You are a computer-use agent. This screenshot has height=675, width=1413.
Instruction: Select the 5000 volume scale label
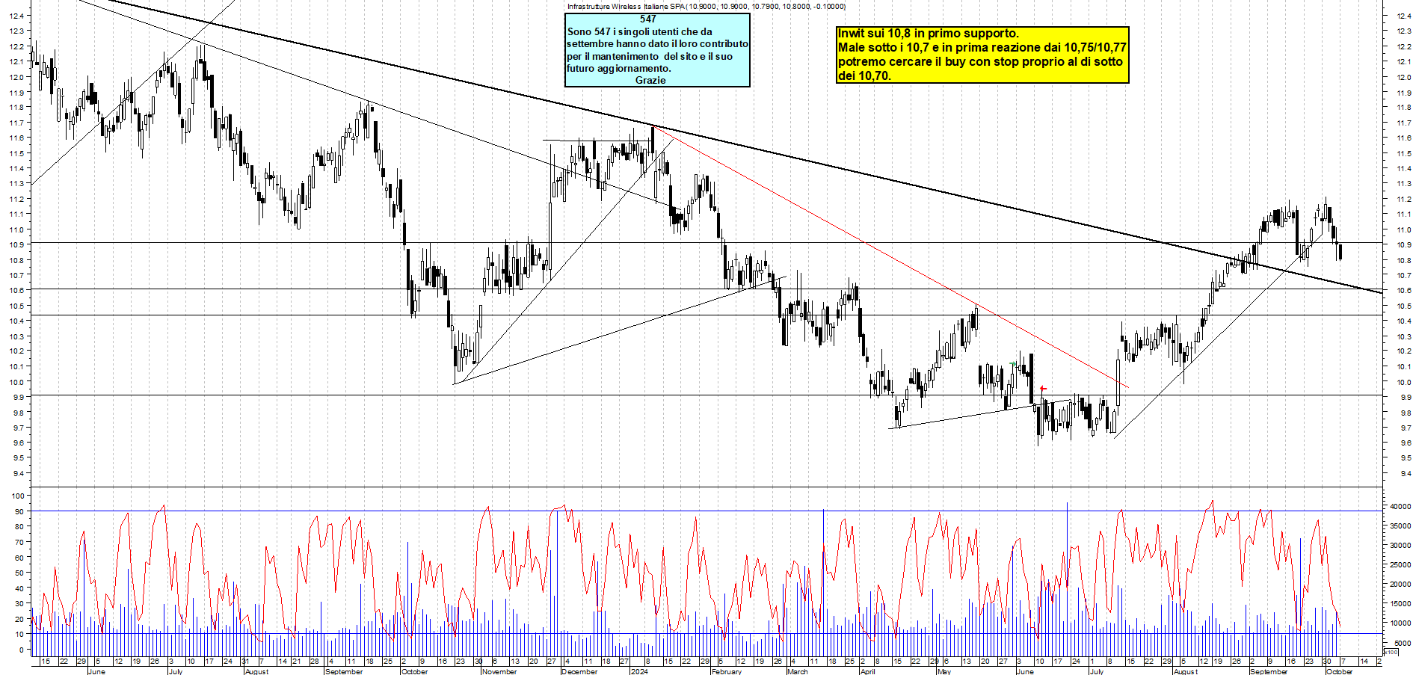tap(1402, 642)
